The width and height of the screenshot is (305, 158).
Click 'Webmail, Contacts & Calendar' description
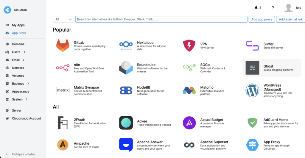(213, 70)
